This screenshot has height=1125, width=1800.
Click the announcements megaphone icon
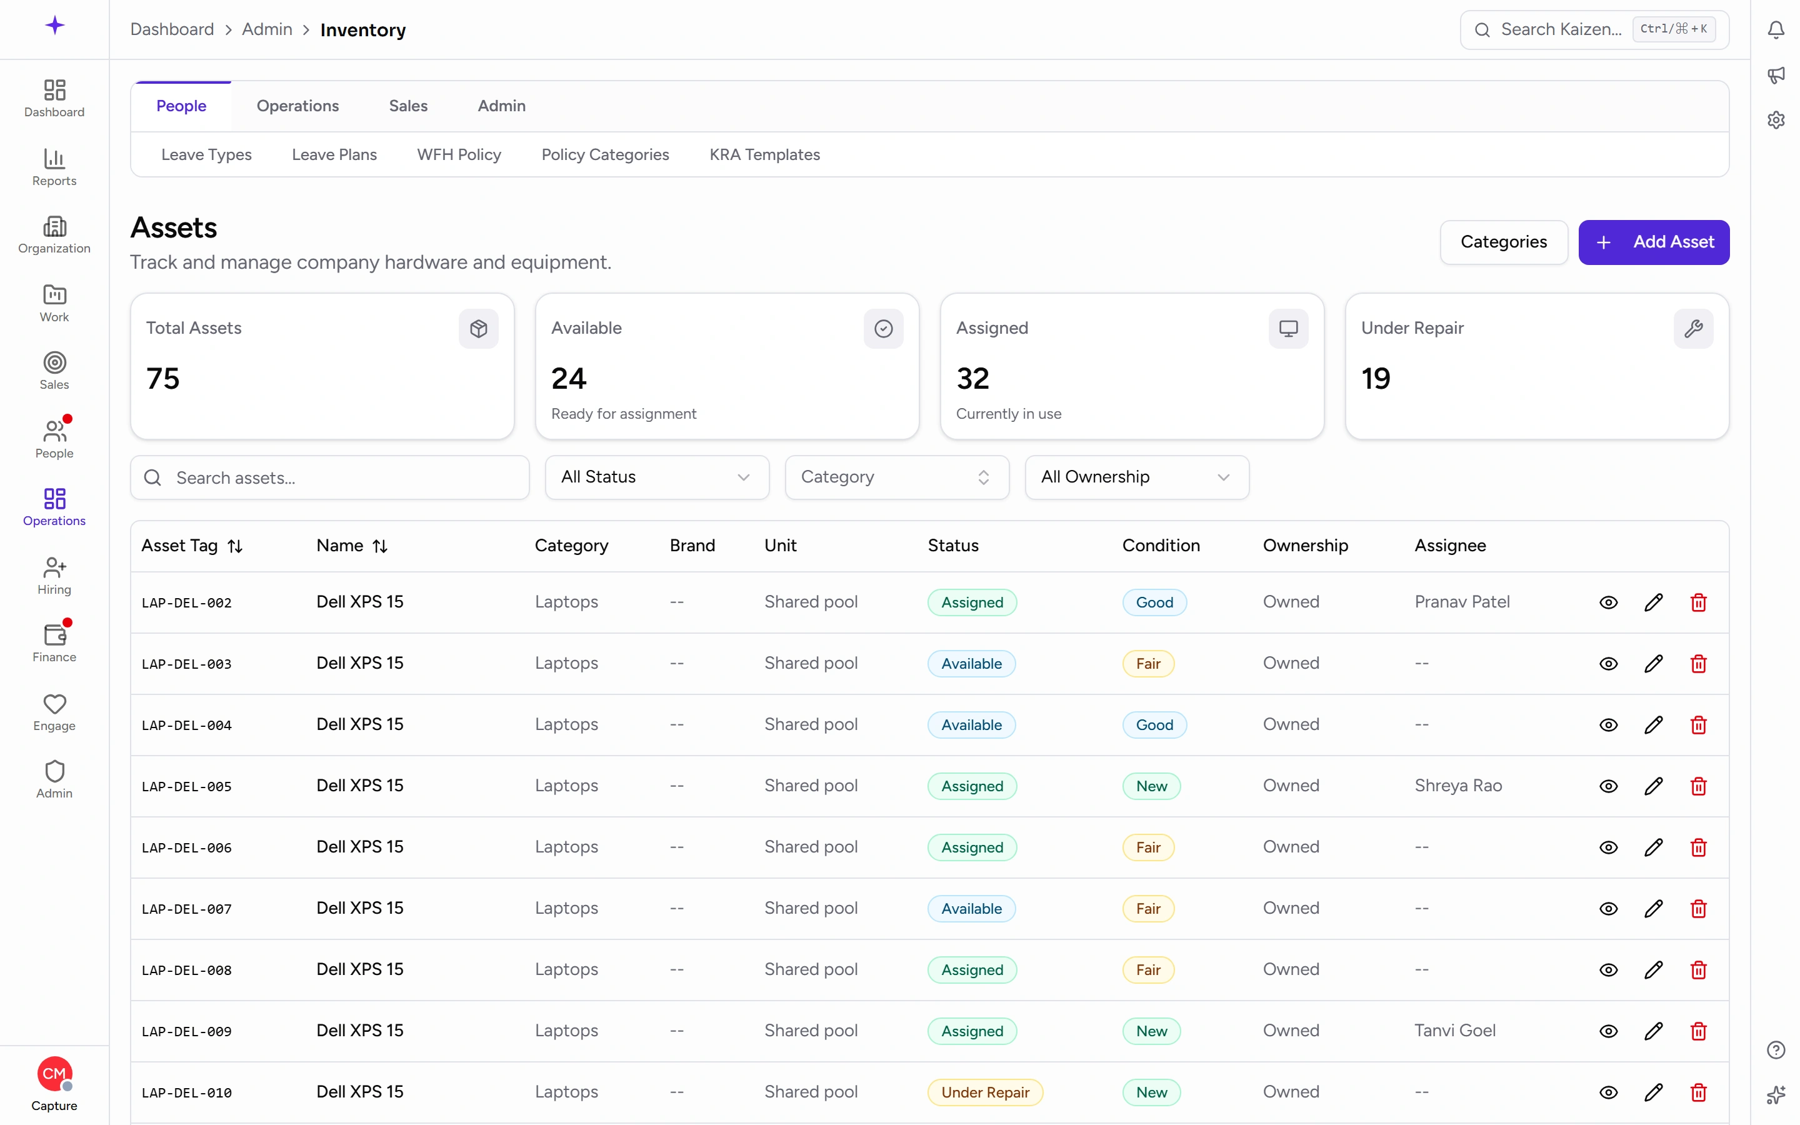(1776, 74)
